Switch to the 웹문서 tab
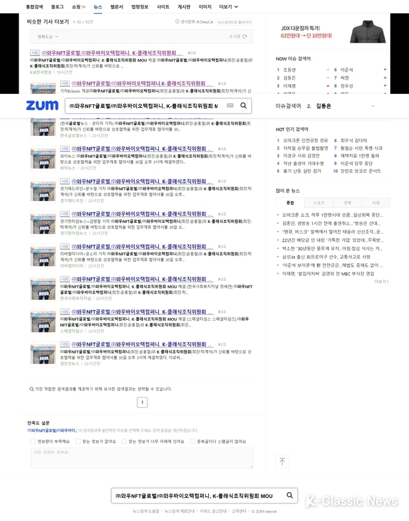Image resolution: width=409 pixels, height=521 pixels. tap(117, 7)
